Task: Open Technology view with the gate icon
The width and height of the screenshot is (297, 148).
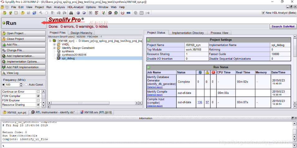Action: [84, 13]
